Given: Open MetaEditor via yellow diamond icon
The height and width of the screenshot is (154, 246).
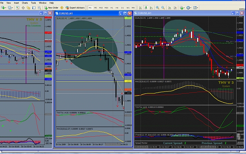Looking at the screenshot, I should (x=62, y=8).
